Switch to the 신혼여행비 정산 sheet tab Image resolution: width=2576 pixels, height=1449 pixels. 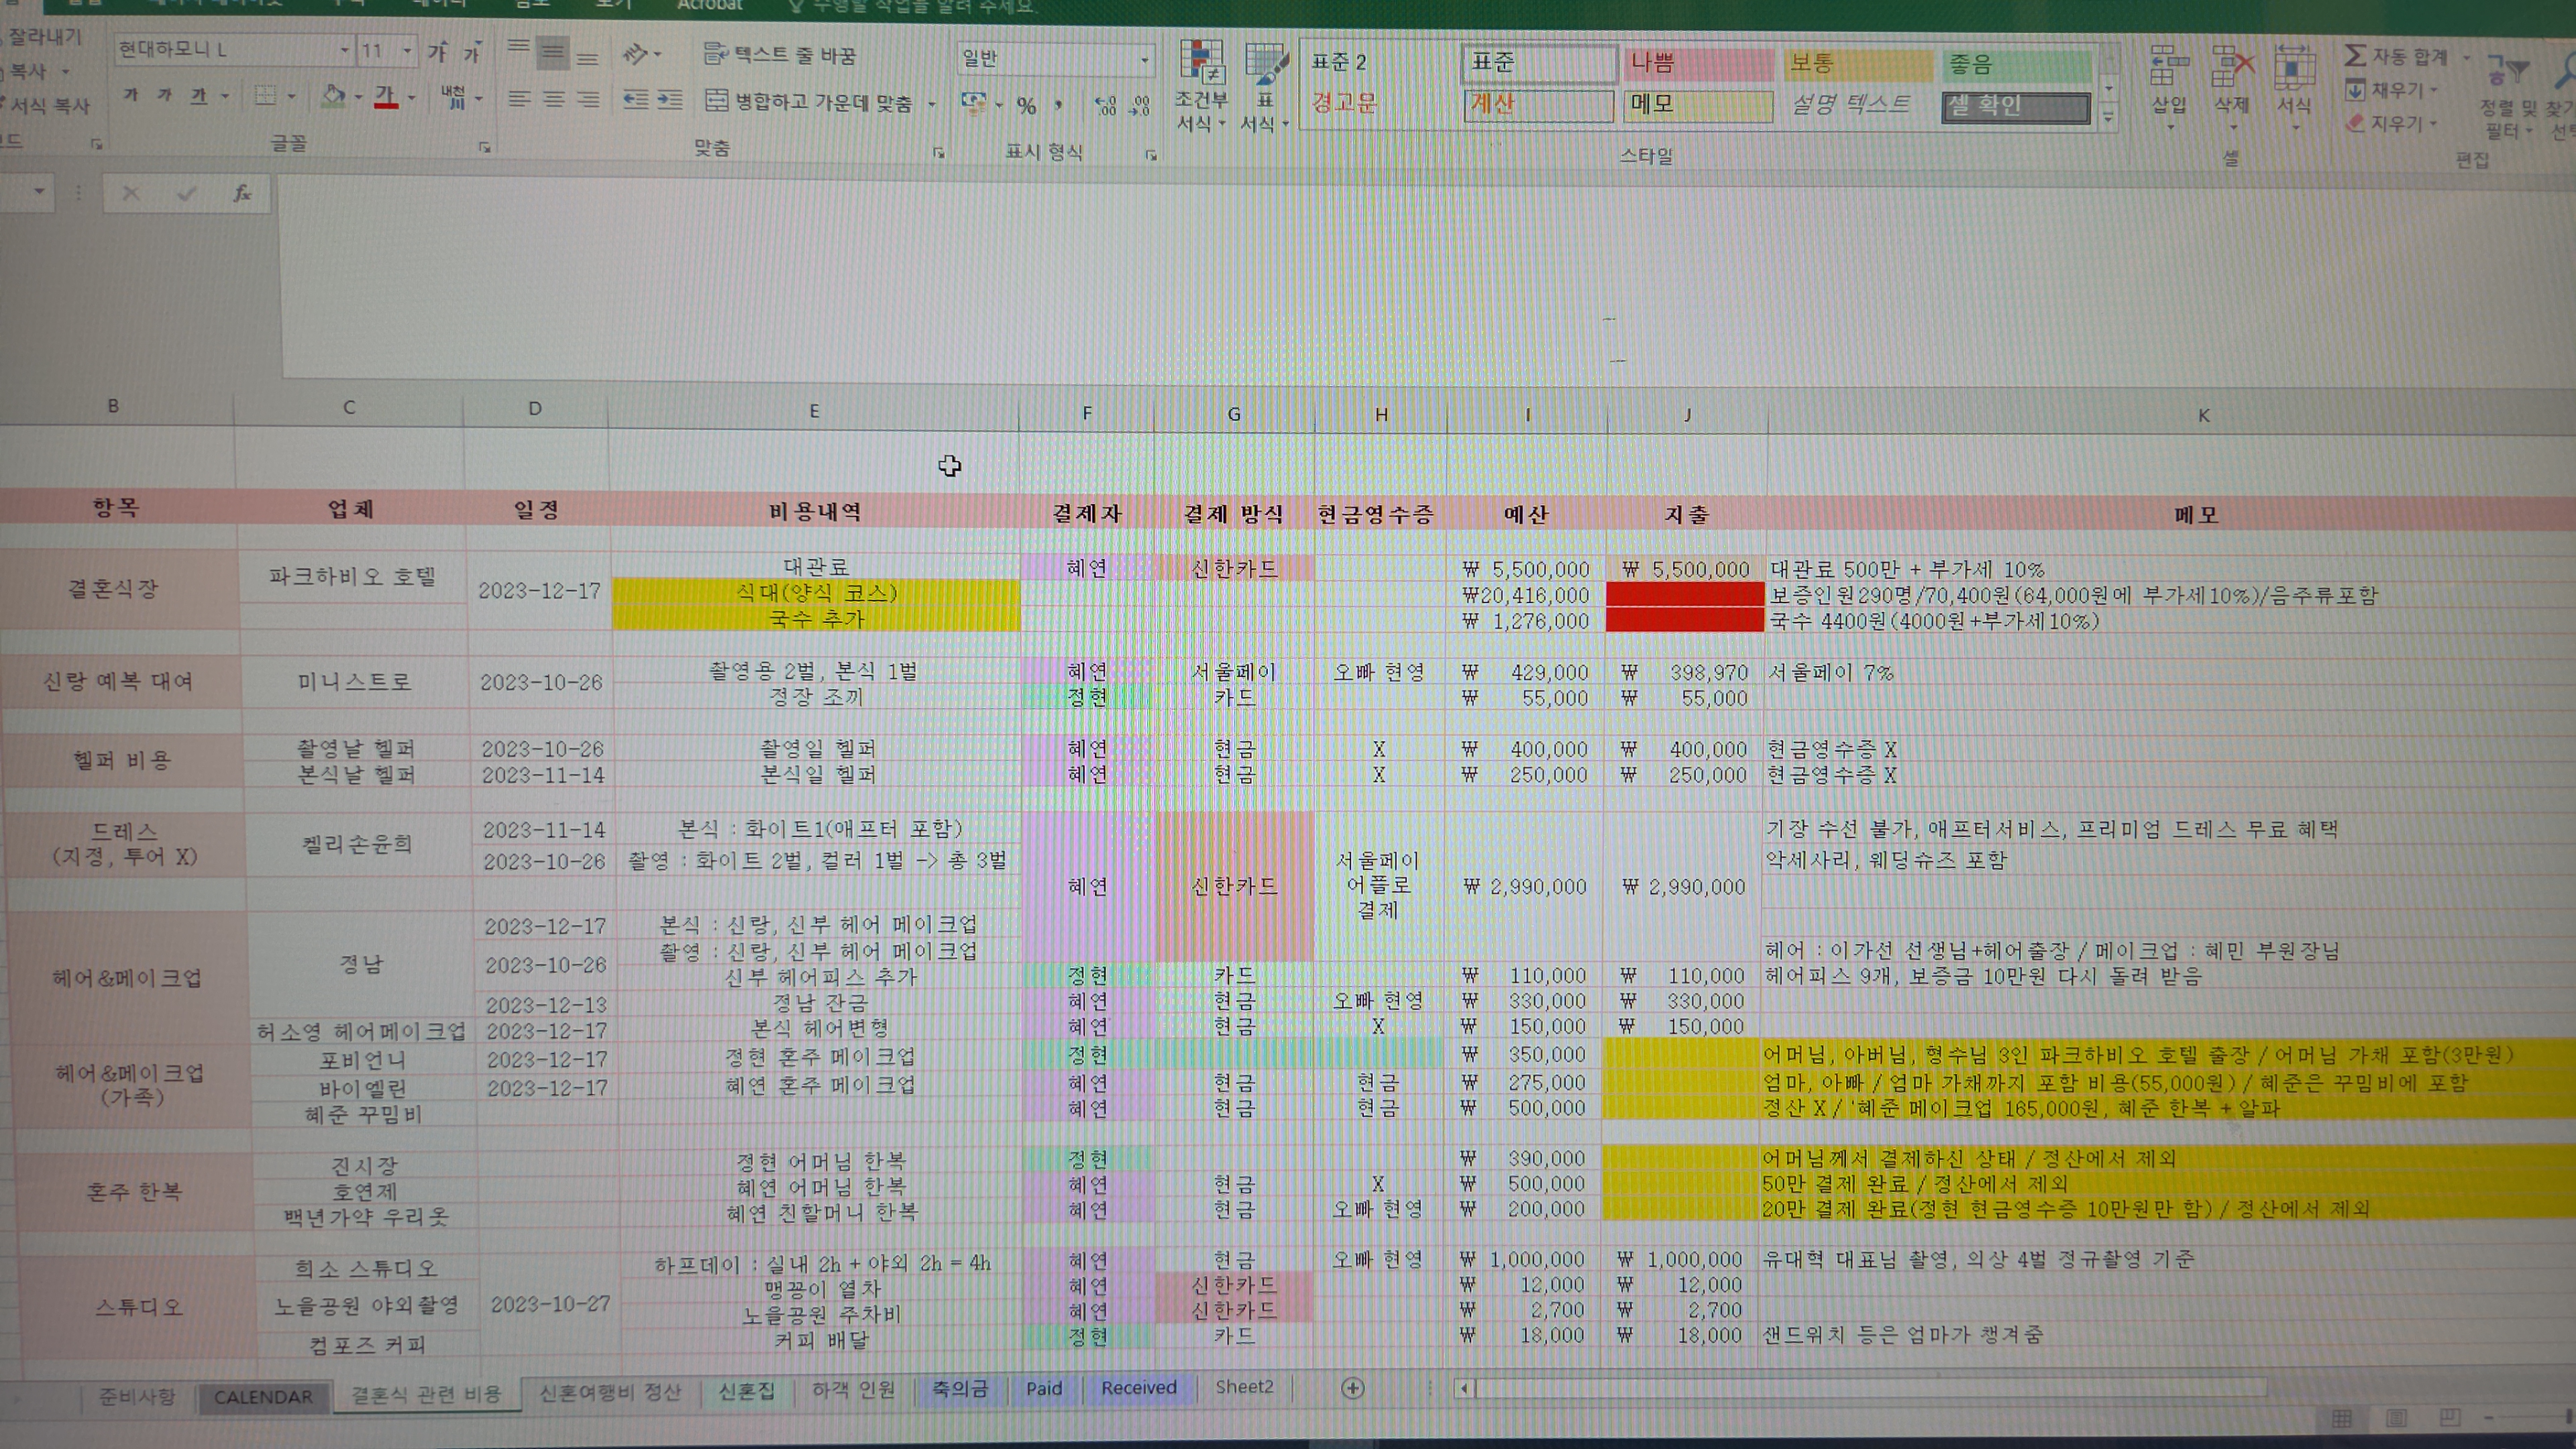tap(610, 1392)
